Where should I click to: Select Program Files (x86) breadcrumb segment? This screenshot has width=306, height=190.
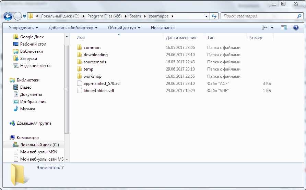pos(104,16)
